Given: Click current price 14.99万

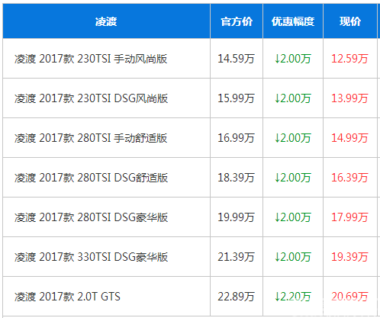Looking at the screenshot, I should point(349,138).
